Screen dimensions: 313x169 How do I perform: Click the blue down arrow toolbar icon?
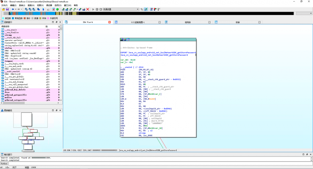43,9
